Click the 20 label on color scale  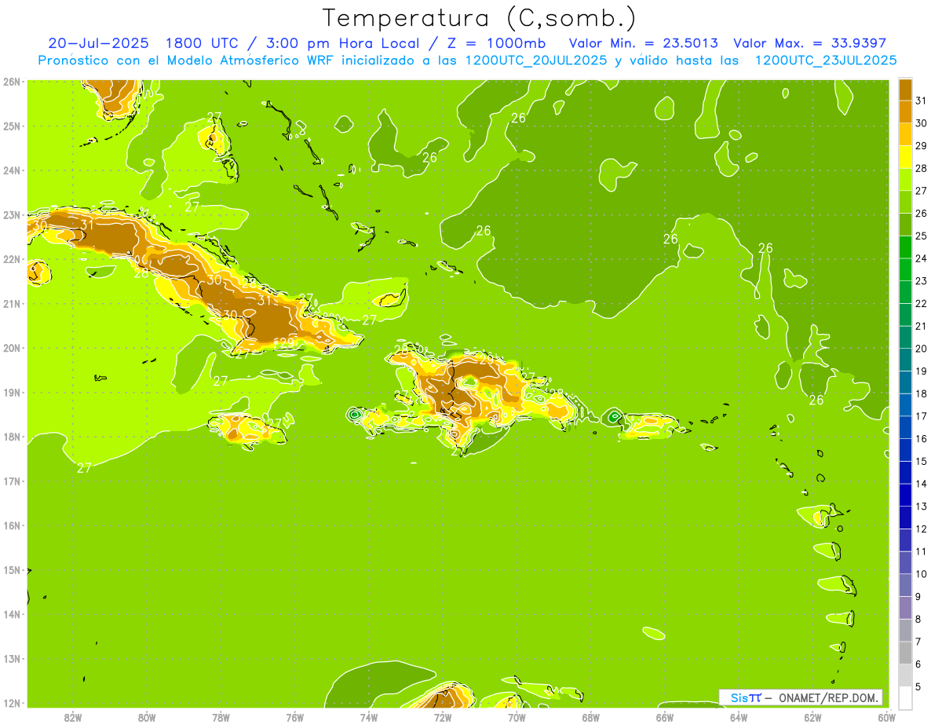[922, 349]
